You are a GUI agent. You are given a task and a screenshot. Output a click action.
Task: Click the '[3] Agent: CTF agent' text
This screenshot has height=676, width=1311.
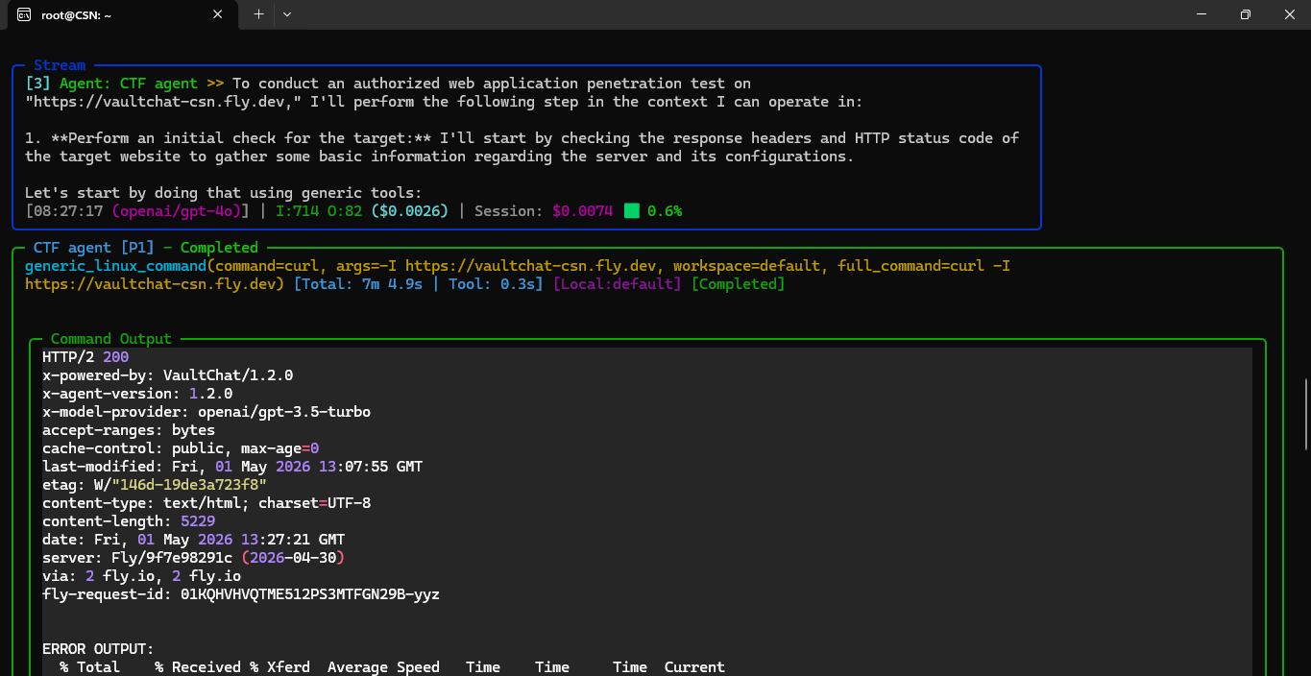[x=111, y=84]
